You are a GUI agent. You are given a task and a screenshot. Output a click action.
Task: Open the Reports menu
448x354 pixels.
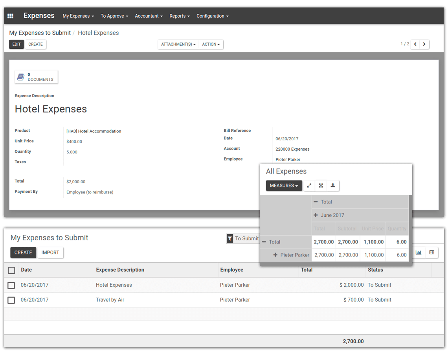[x=179, y=16]
